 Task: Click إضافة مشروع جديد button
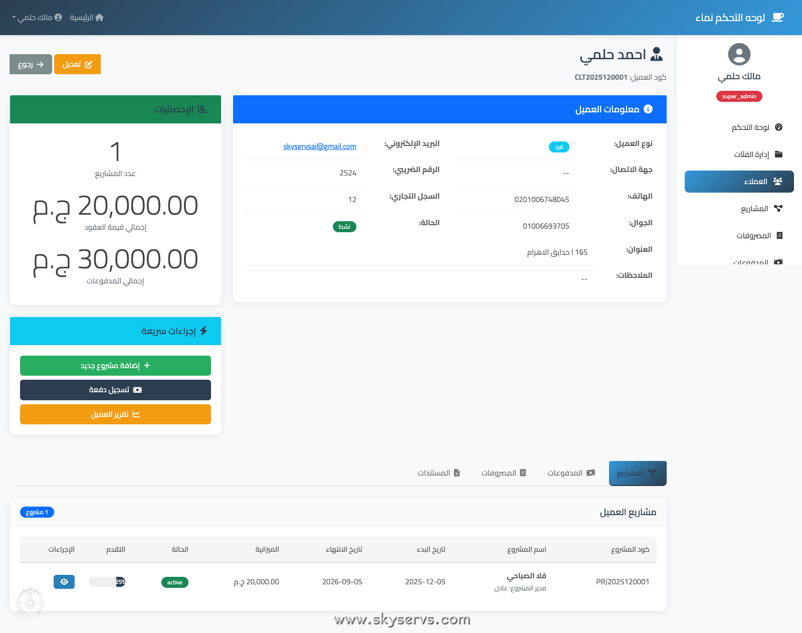[115, 366]
